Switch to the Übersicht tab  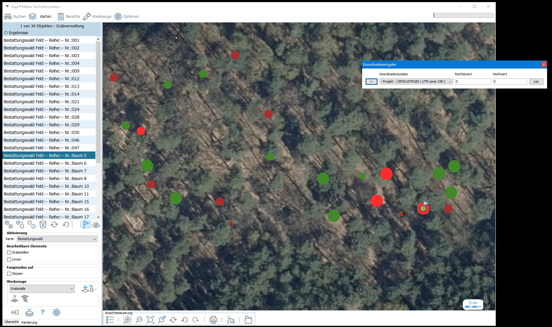12,322
